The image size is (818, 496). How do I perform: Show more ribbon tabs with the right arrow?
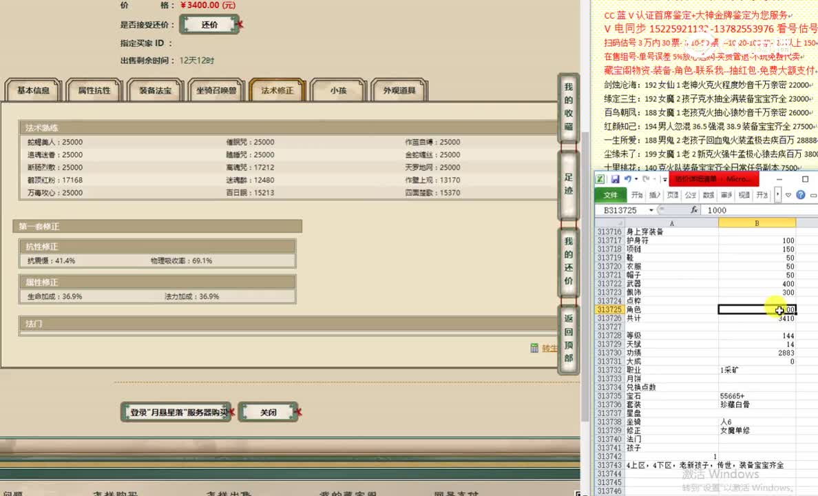click(x=777, y=195)
